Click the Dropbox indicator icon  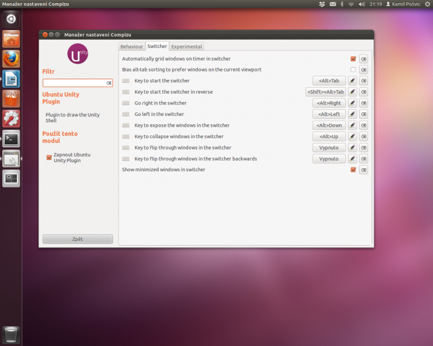(x=322, y=4)
